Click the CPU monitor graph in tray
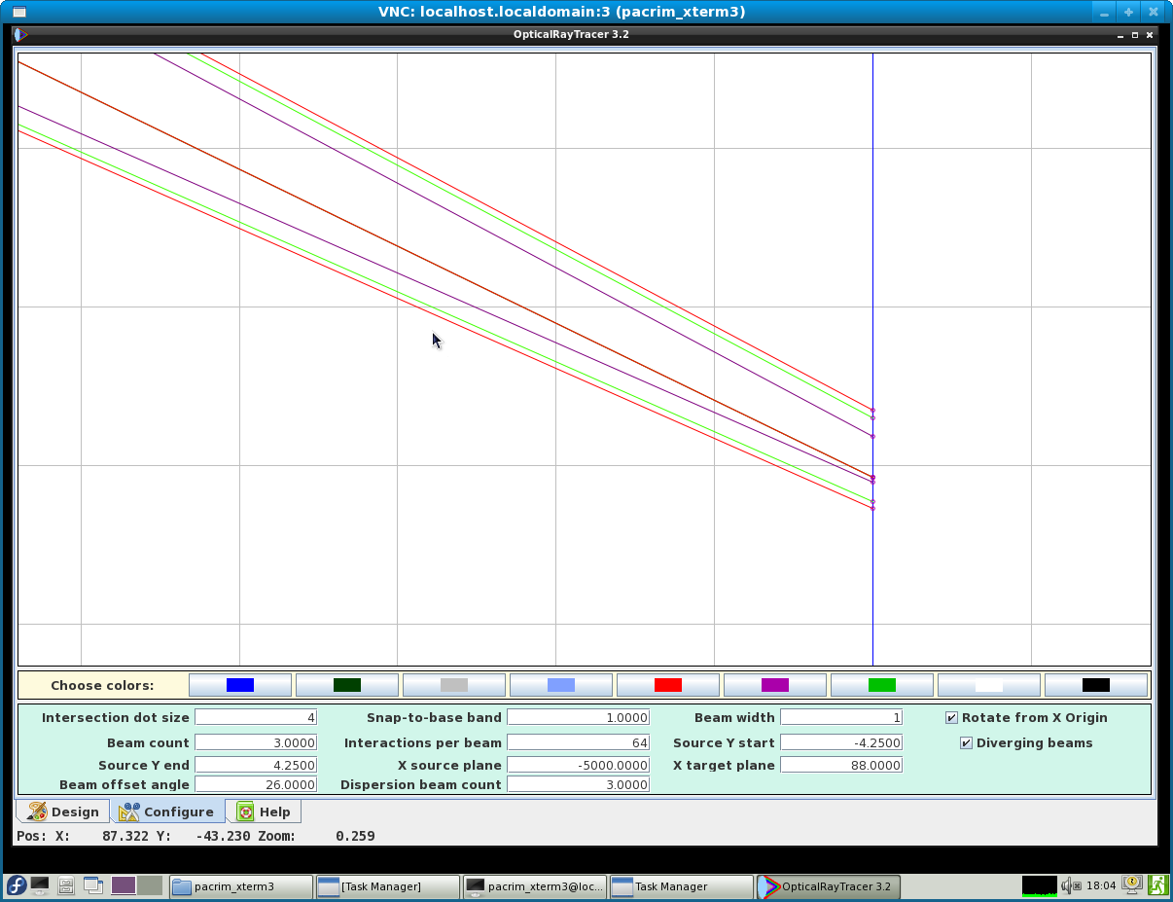This screenshot has height=902, width=1173. pos(1040,885)
